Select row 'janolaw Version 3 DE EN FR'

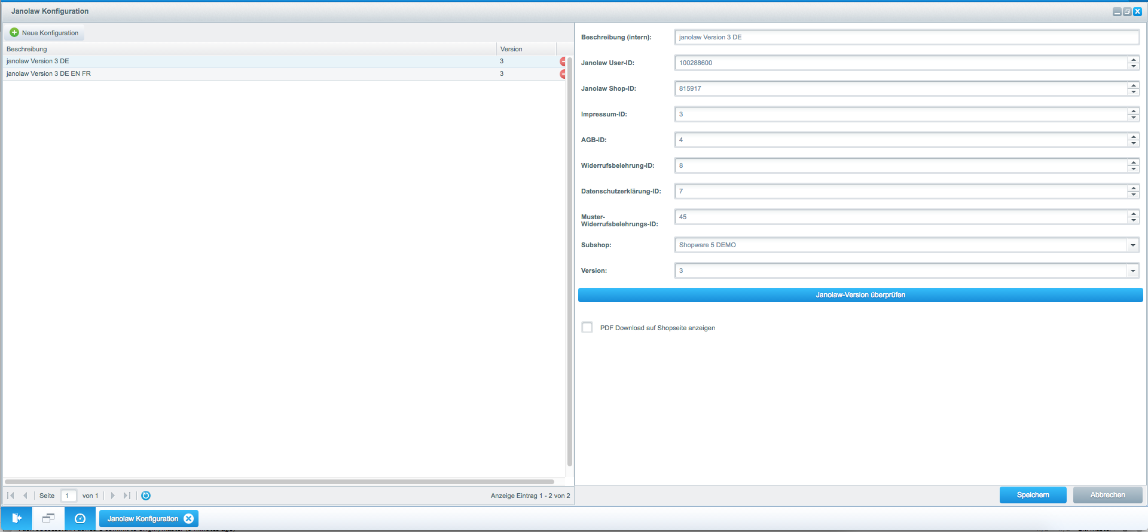coord(284,74)
